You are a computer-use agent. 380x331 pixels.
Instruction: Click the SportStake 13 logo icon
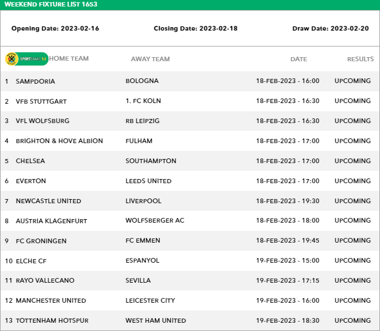(26, 59)
